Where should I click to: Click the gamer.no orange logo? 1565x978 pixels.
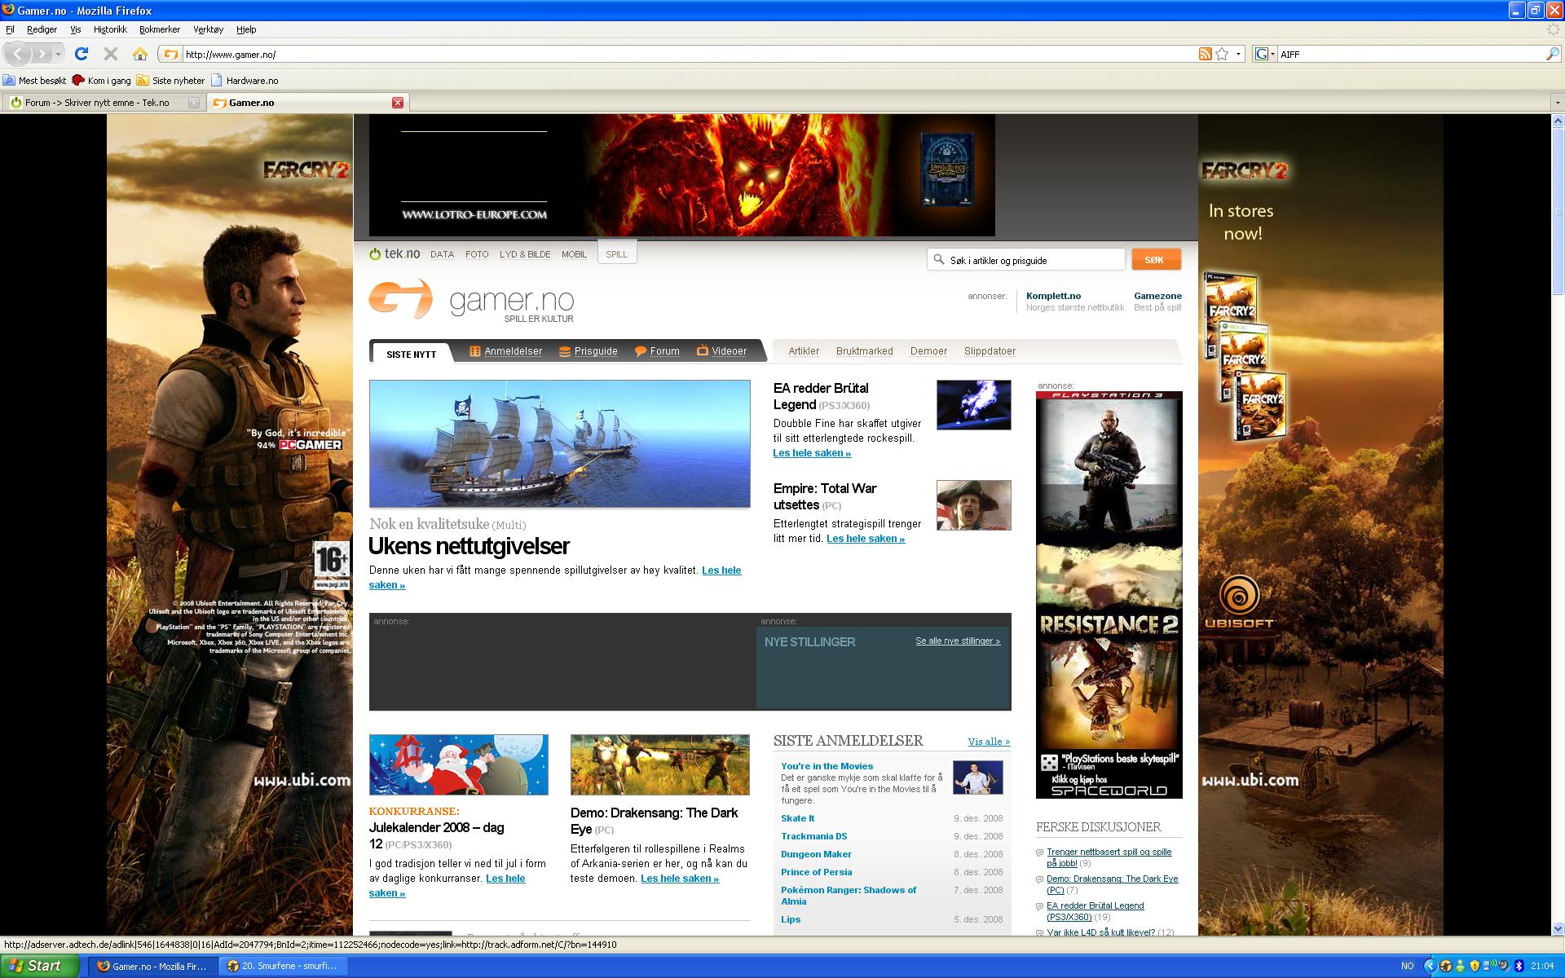tap(400, 299)
